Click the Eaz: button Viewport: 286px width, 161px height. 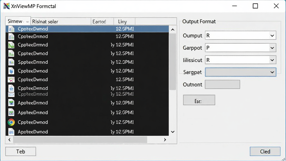(x=199, y=100)
